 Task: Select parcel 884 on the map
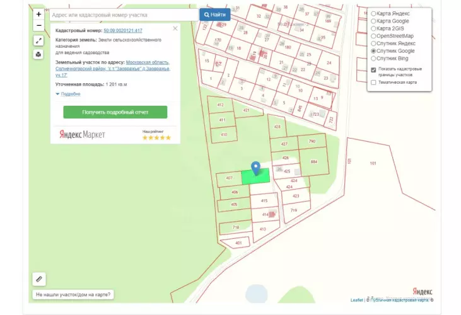pyautogui.click(x=313, y=162)
